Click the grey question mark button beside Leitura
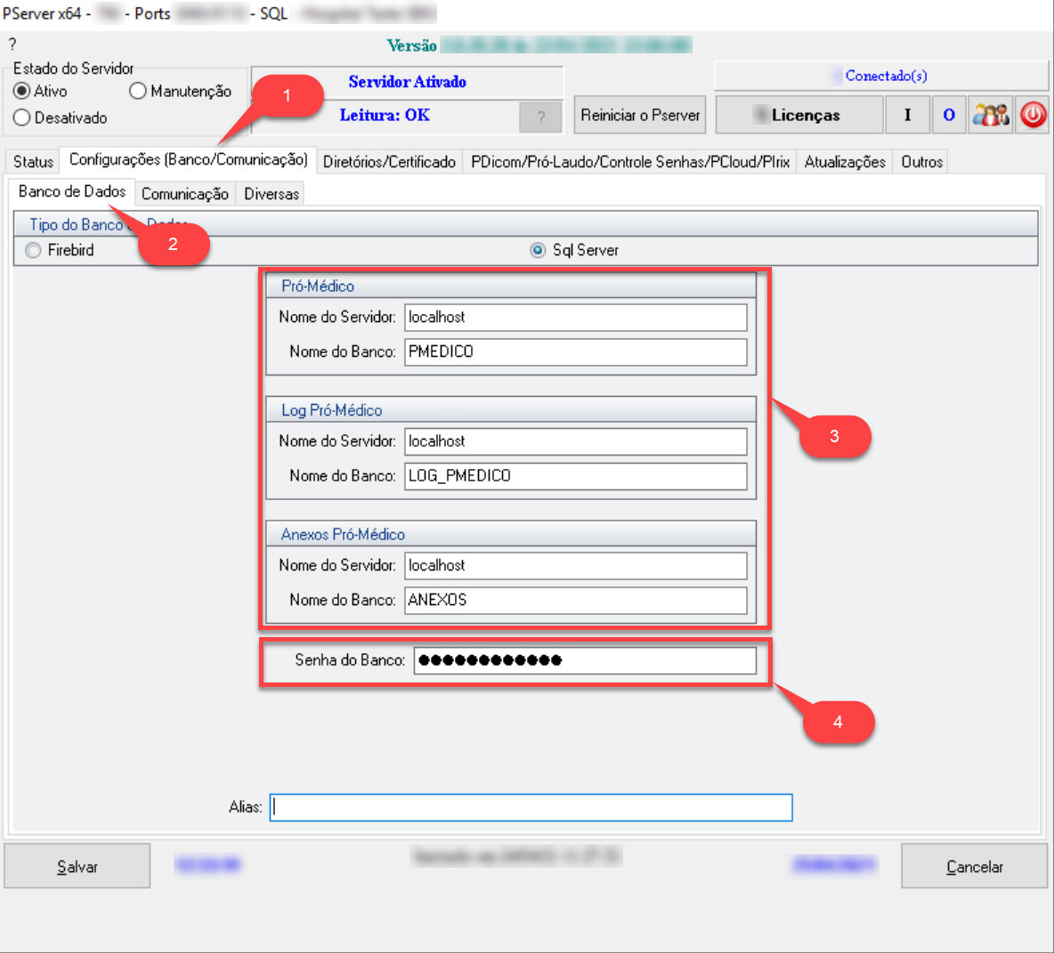This screenshot has height=953, width=1054. 540,117
